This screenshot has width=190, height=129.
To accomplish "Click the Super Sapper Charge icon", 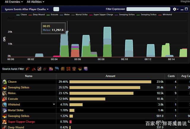I will pos(4,122).
